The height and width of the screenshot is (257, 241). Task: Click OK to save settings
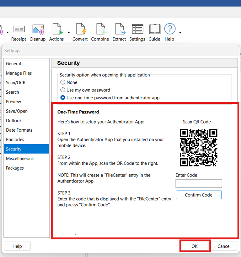pos(195,246)
